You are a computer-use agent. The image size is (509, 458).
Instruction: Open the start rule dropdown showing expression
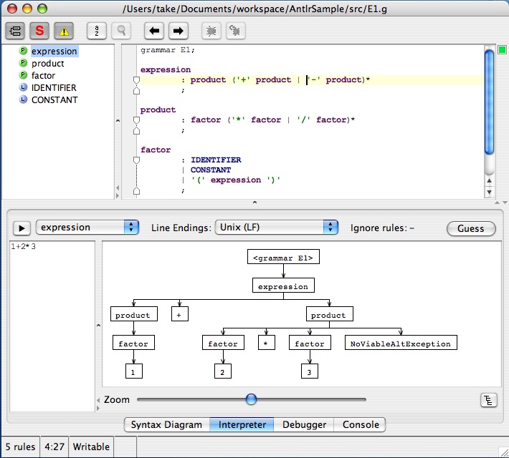(x=87, y=228)
